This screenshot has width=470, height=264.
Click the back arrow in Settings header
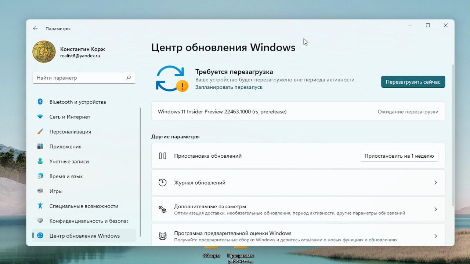pyautogui.click(x=35, y=28)
